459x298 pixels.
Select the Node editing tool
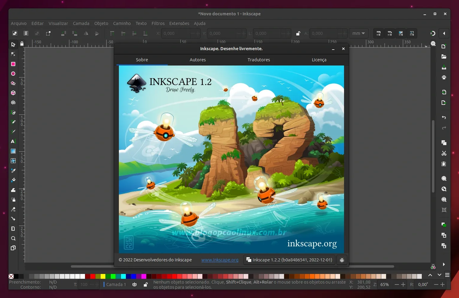pyautogui.click(x=13, y=54)
